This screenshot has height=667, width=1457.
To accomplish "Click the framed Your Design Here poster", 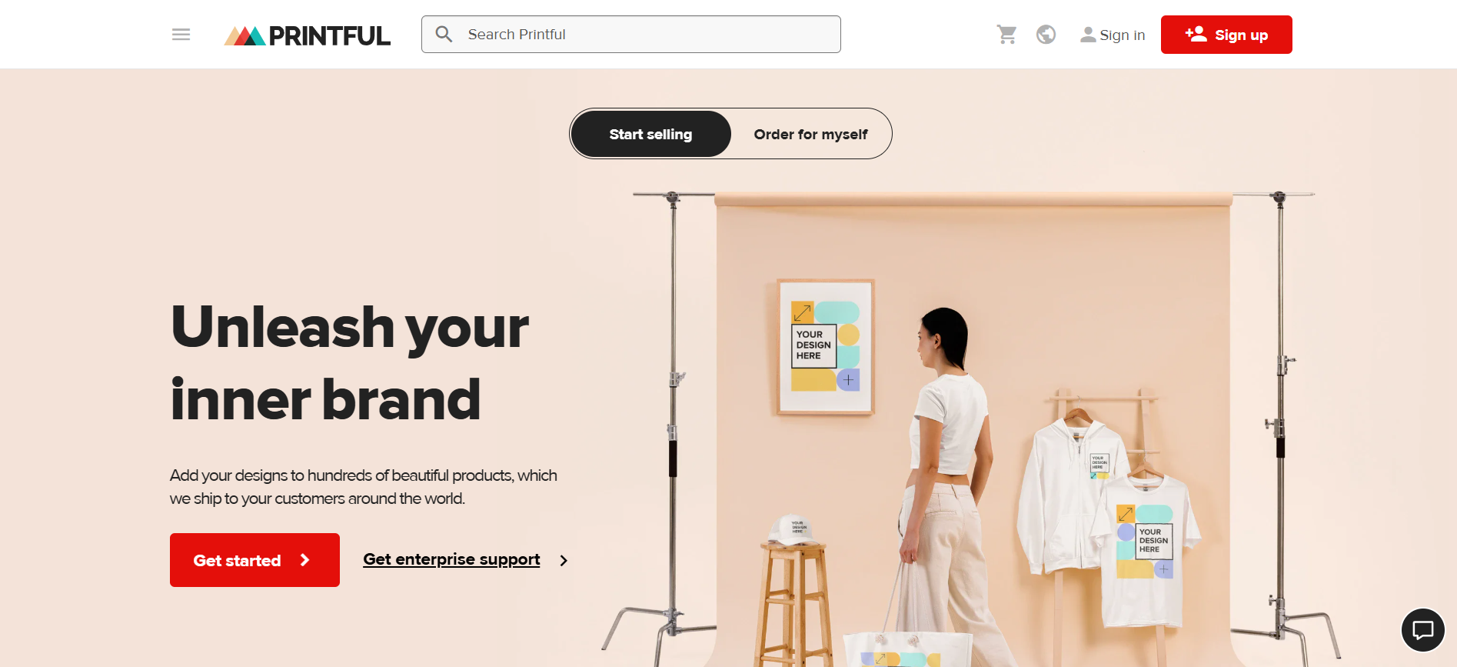I will [x=826, y=347].
